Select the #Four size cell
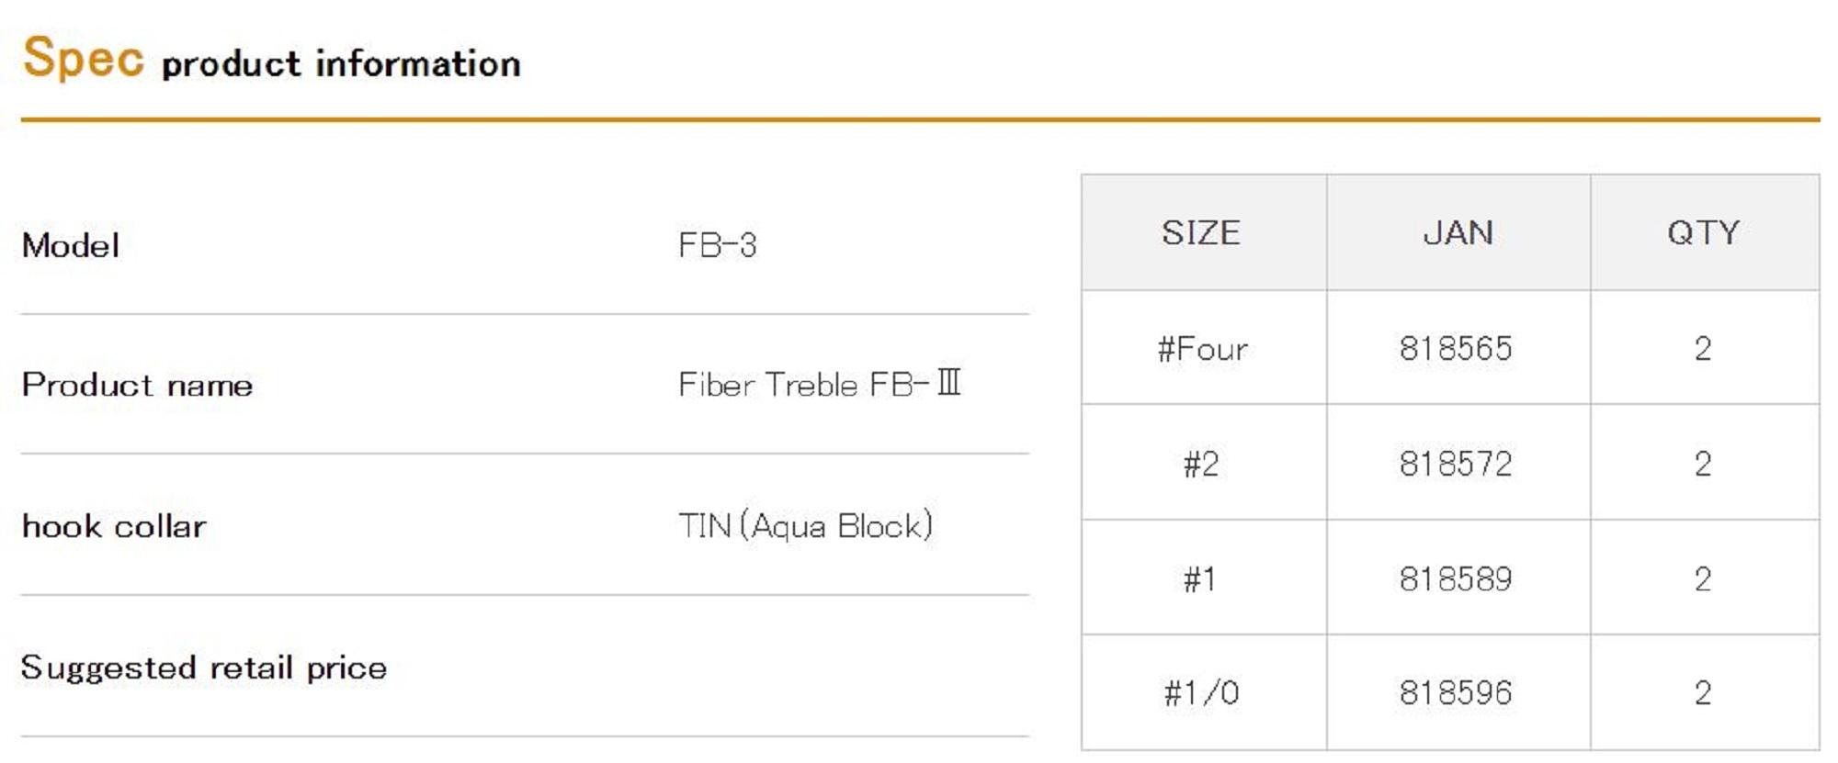1838x763 pixels. coord(1202,349)
